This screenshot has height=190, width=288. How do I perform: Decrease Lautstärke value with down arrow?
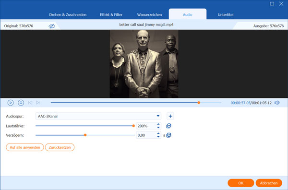[158, 128]
